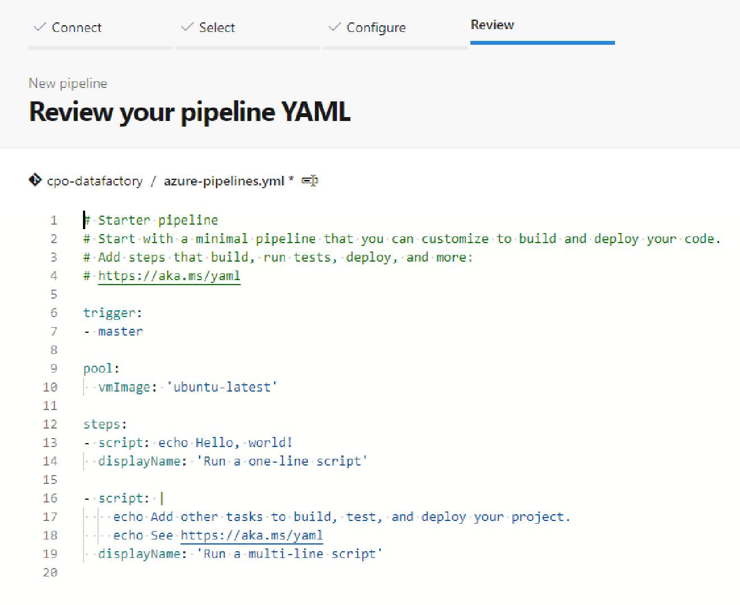740x605 pixels.
Task: Go back to the Configure step
Action: [376, 27]
